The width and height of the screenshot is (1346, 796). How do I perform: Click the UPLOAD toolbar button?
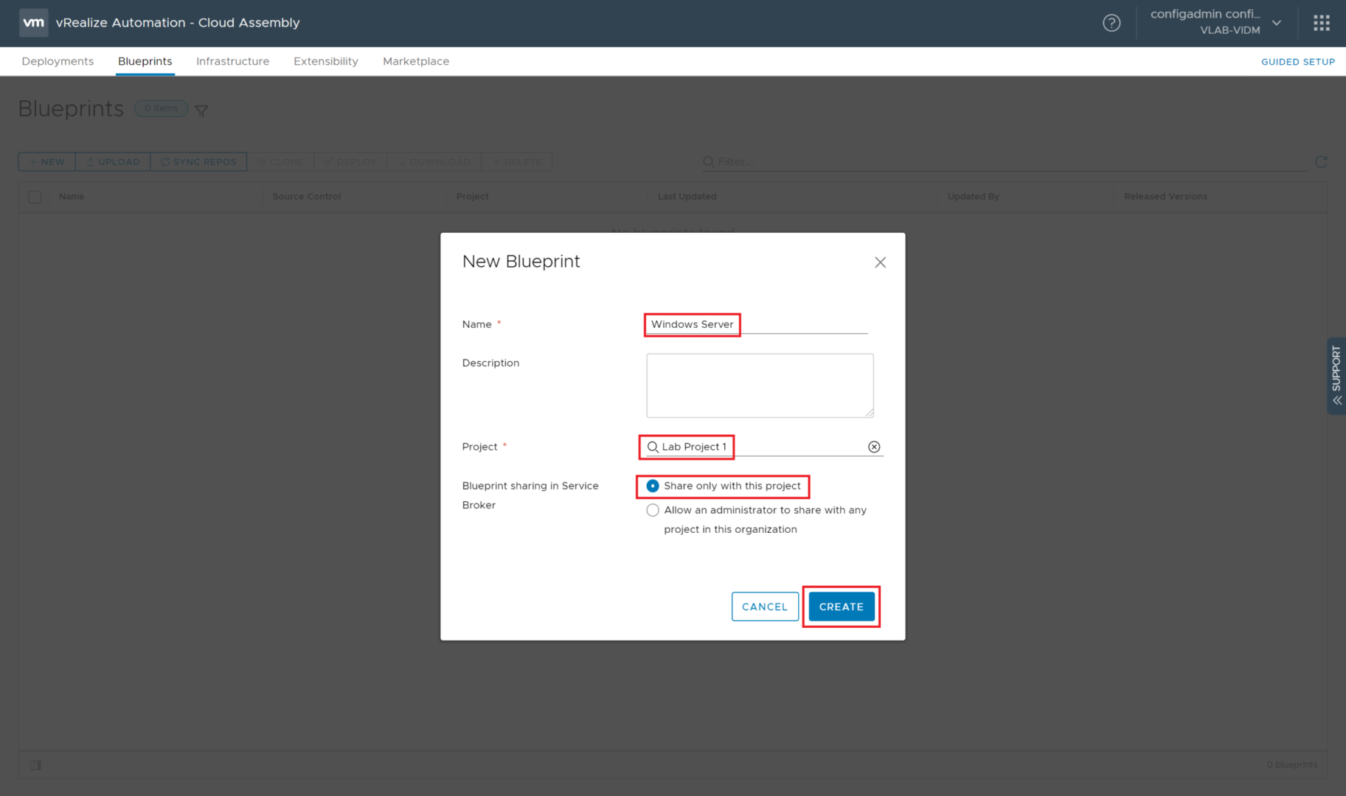click(x=113, y=161)
